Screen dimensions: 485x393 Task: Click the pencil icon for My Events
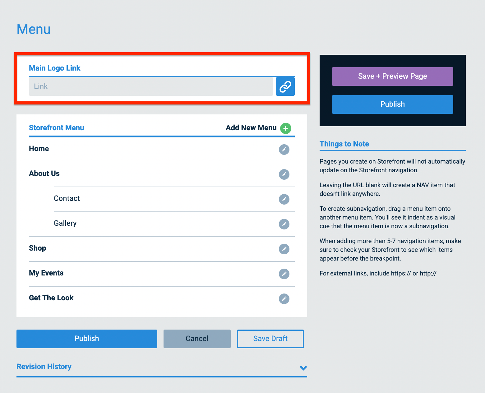(284, 274)
